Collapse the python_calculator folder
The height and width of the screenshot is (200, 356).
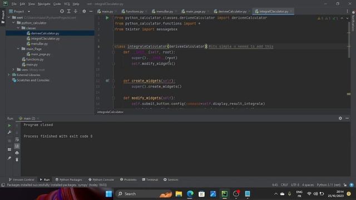pos(13,23)
